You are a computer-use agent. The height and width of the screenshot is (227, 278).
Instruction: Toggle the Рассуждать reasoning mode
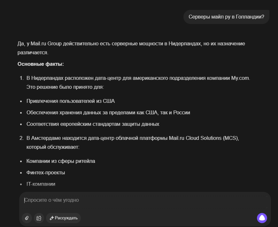coord(63,218)
